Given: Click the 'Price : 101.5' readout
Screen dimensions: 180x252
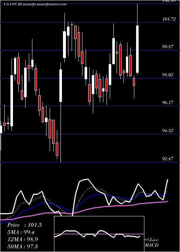Looking at the screenshot, I should (x=24, y=225).
